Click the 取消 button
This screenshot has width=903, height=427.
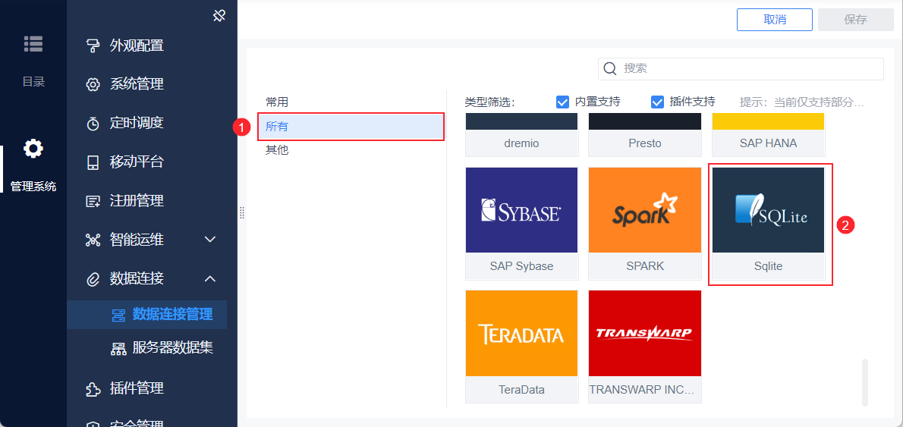(x=775, y=20)
